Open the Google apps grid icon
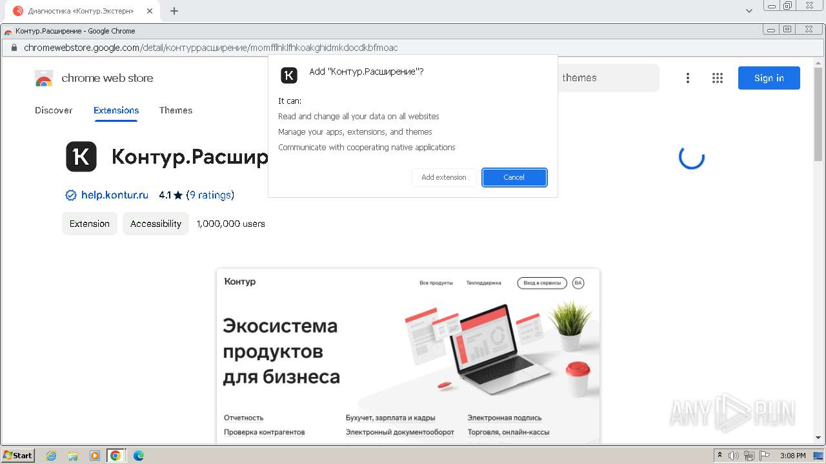 718,78
